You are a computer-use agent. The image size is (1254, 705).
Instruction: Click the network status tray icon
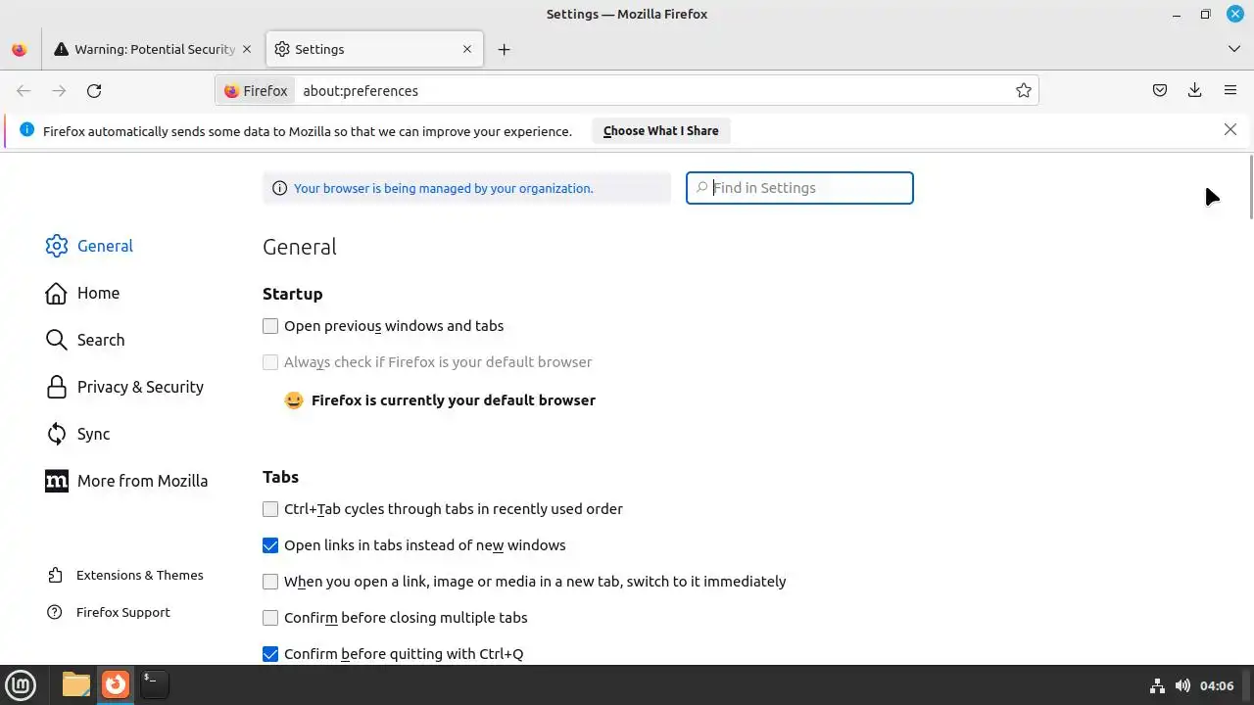(x=1157, y=685)
